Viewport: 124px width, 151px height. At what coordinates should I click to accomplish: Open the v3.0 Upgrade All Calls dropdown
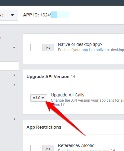tap(39, 98)
